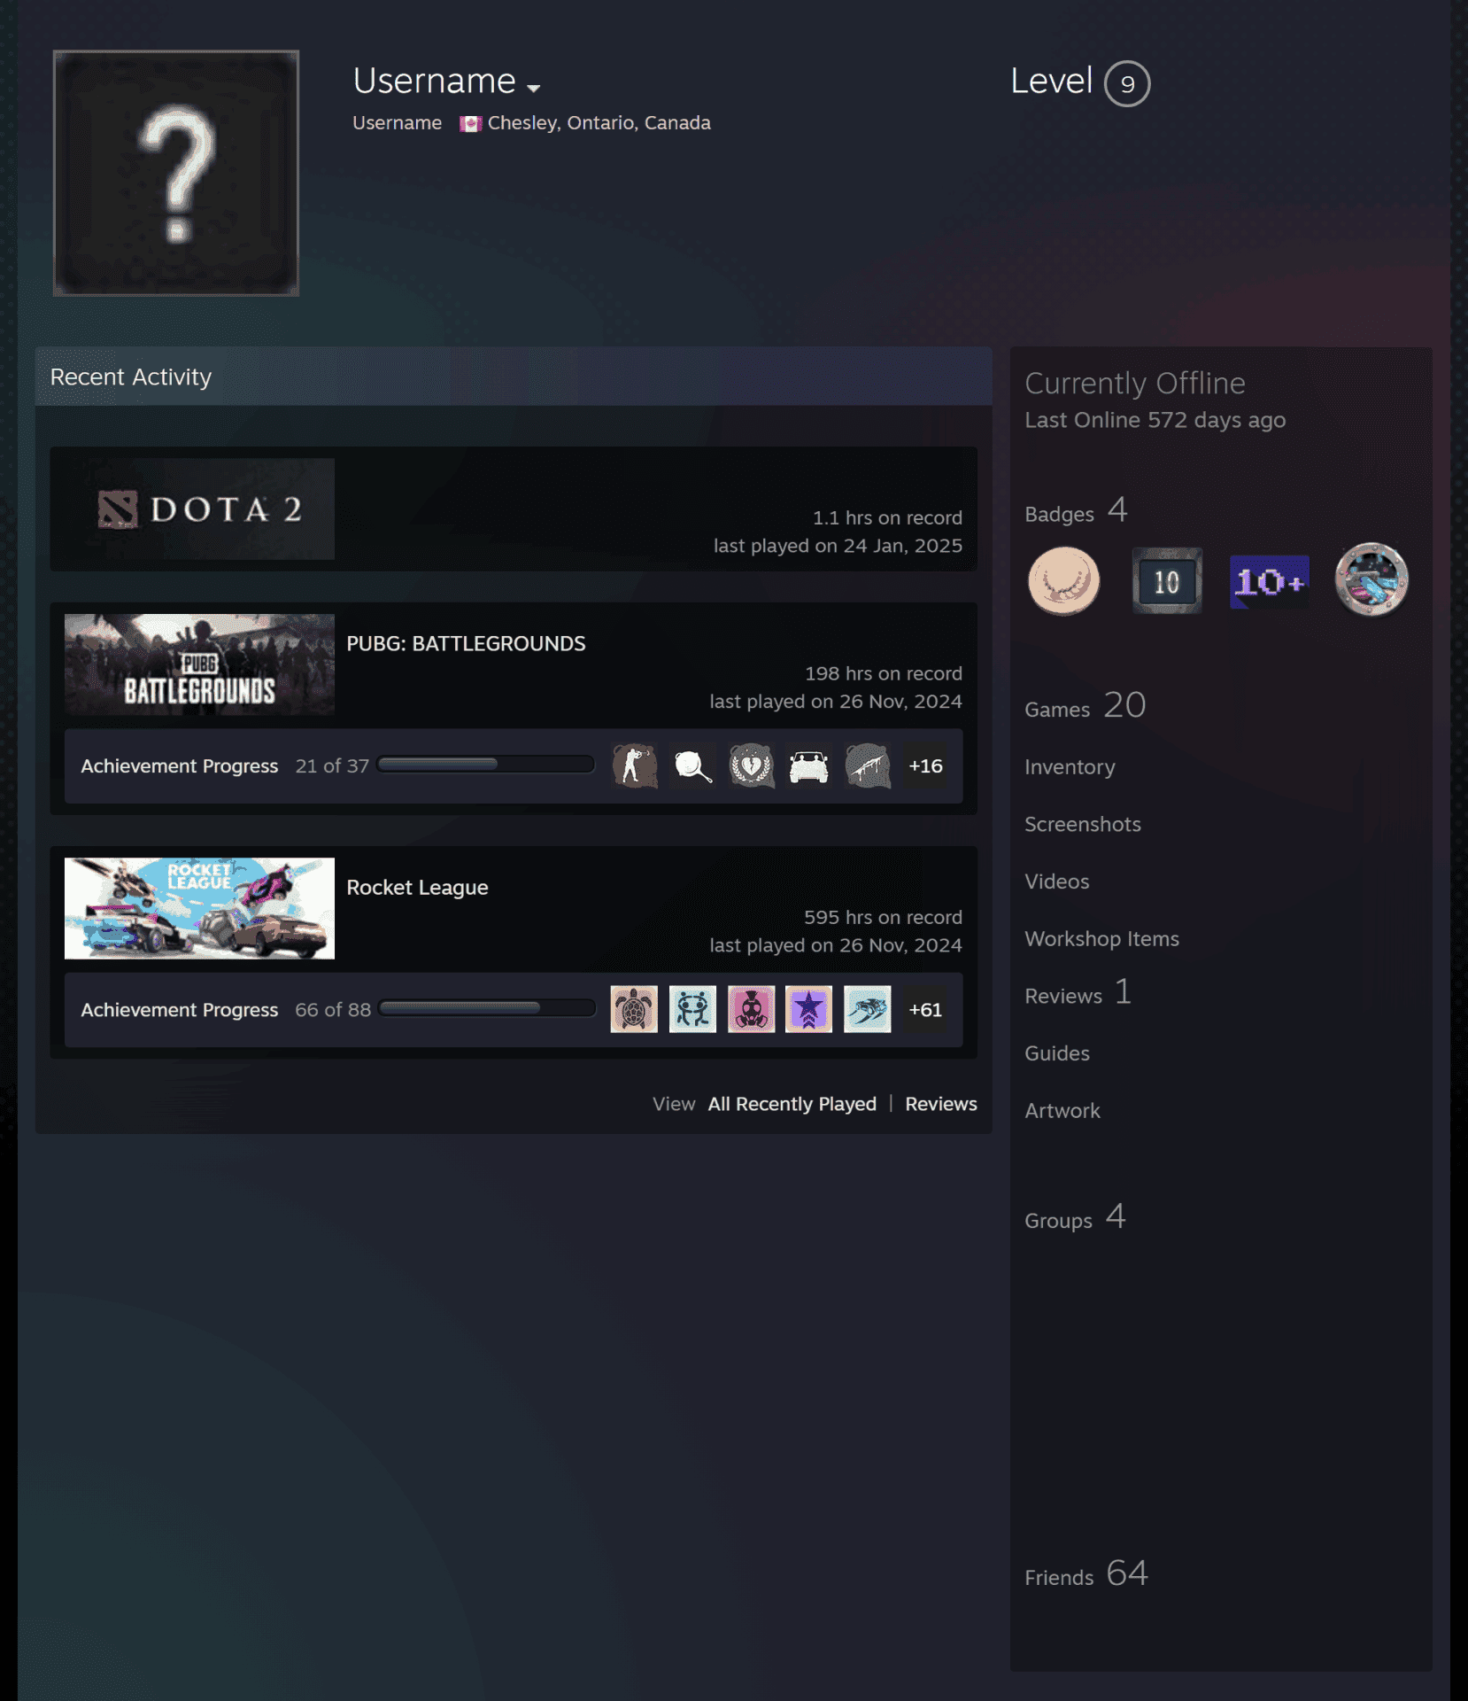Click the grey '10' years badge
The image size is (1468, 1701).
tap(1167, 581)
